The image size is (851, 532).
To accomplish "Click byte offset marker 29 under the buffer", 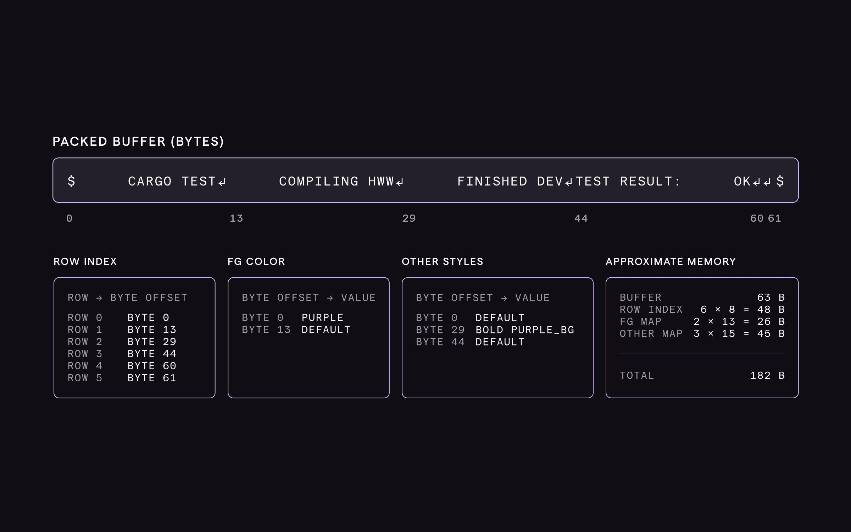I will point(408,218).
